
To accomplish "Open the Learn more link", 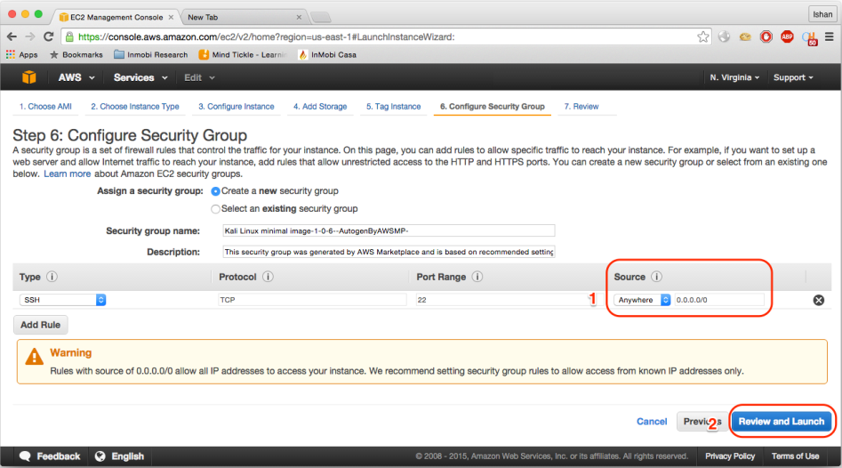I will tap(67, 173).
